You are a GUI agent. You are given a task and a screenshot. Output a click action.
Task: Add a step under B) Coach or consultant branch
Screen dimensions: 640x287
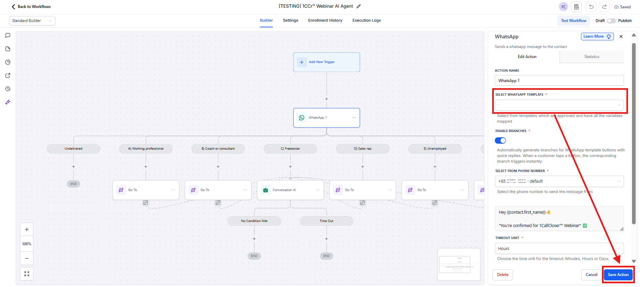point(218,167)
